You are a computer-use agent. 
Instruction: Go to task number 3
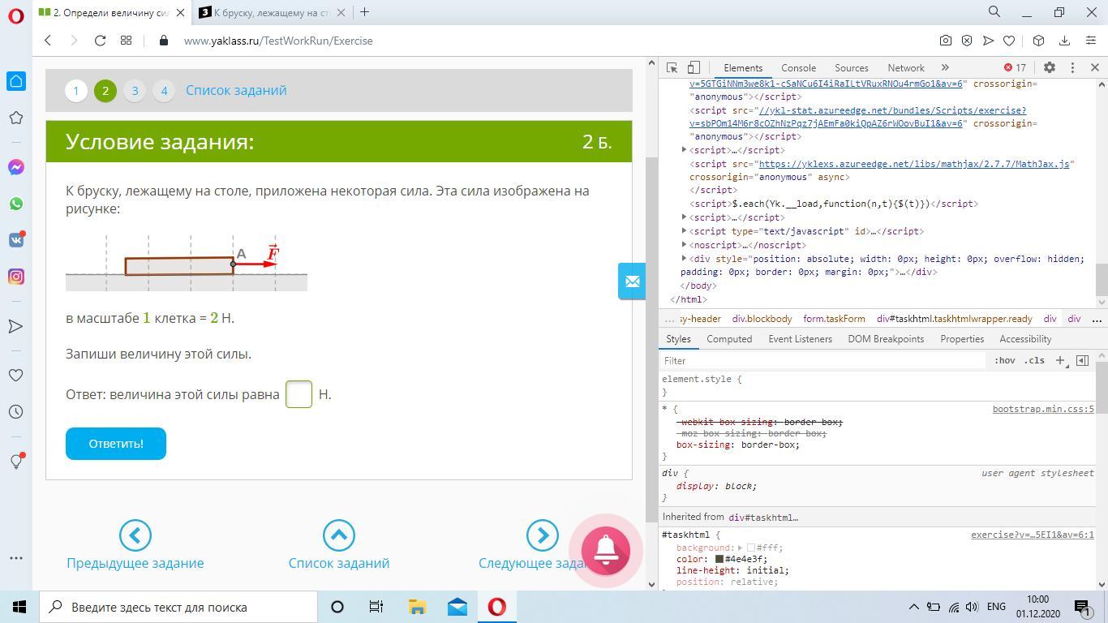pyautogui.click(x=135, y=91)
